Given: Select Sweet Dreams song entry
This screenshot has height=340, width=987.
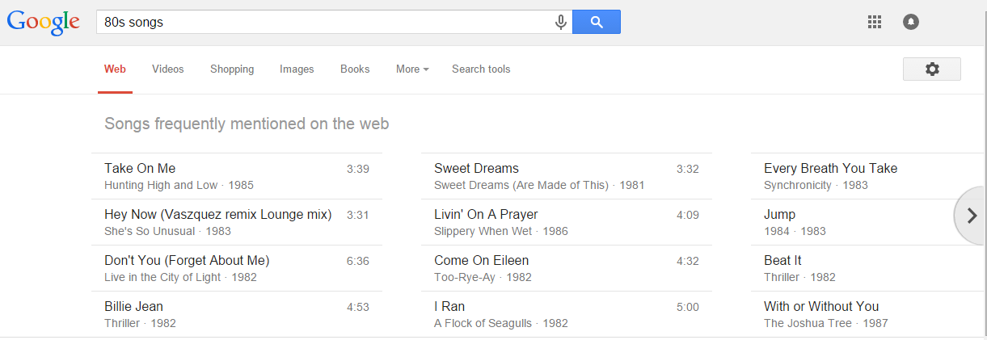Looking at the screenshot, I should [x=476, y=169].
